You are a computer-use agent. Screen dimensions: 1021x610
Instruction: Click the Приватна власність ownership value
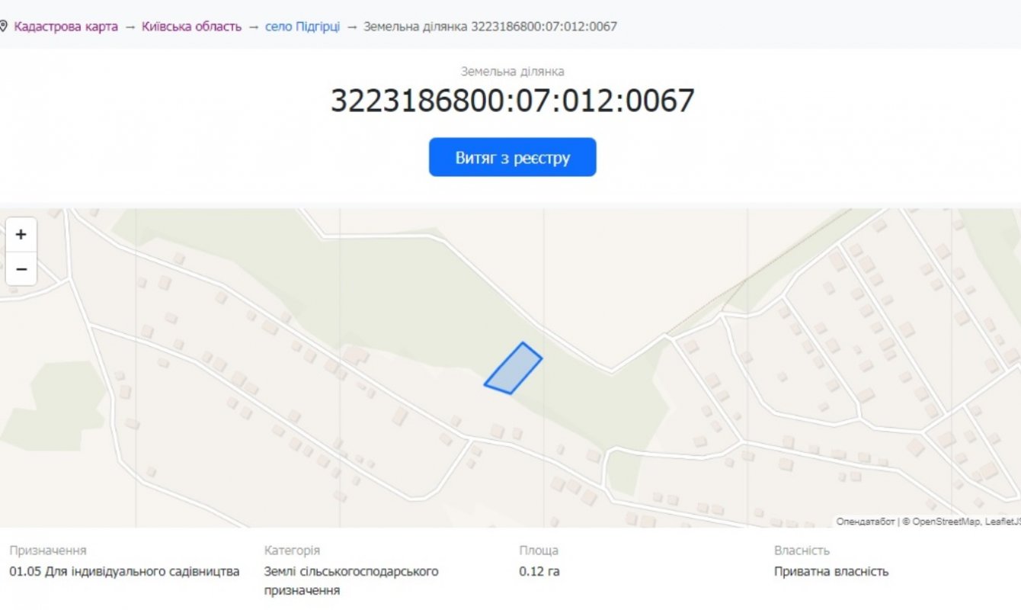831,571
